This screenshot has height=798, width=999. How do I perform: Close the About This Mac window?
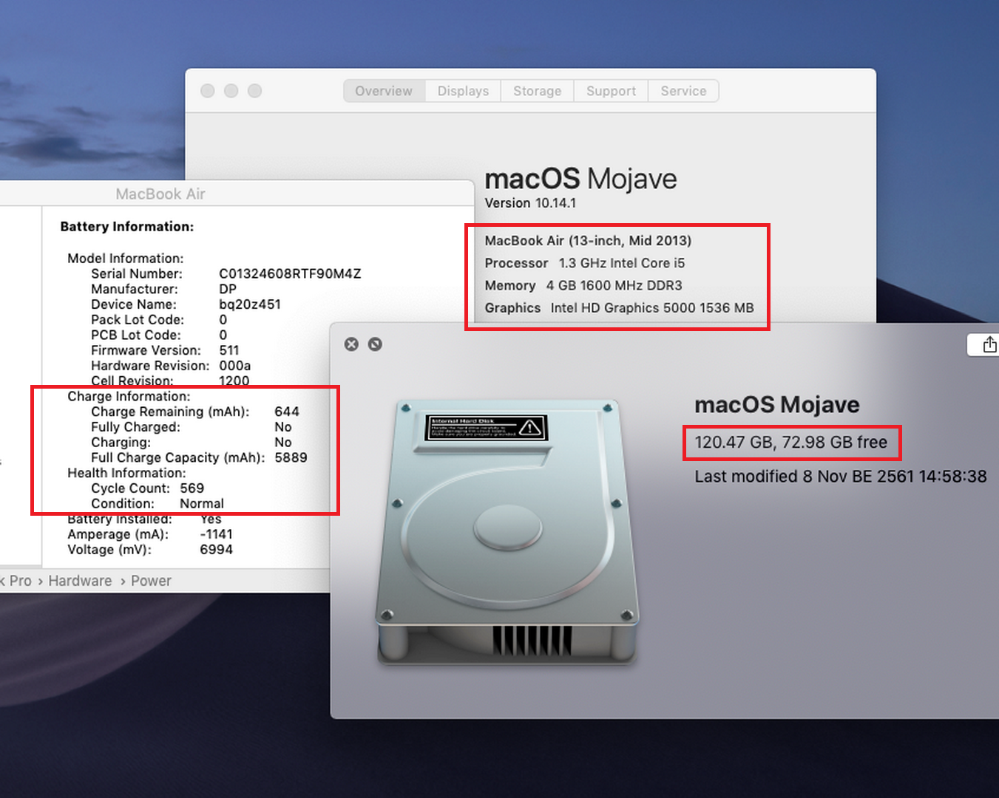coord(208,91)
